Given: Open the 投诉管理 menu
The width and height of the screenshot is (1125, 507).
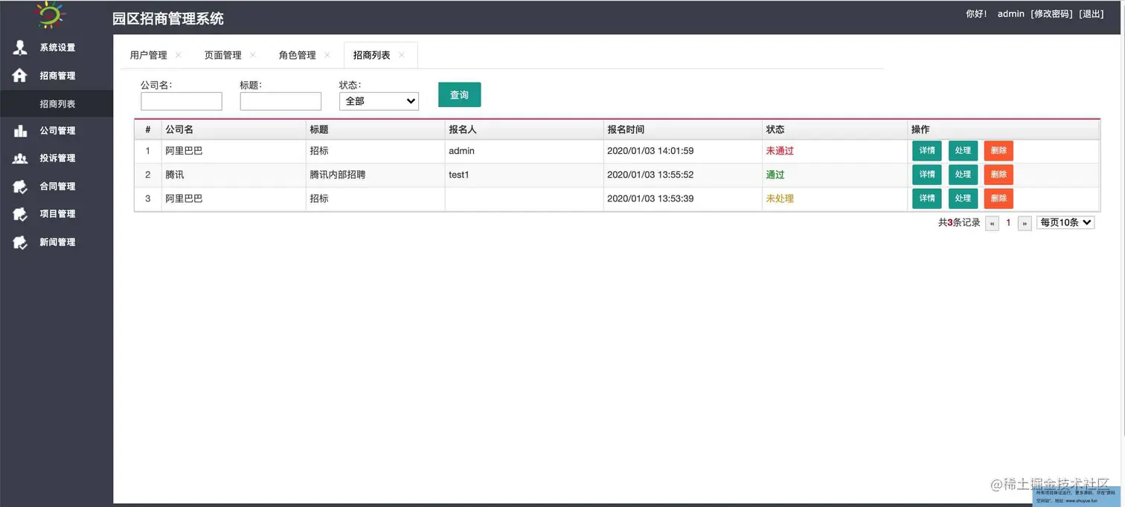Looking at the screenshot, I should (57, 158).
